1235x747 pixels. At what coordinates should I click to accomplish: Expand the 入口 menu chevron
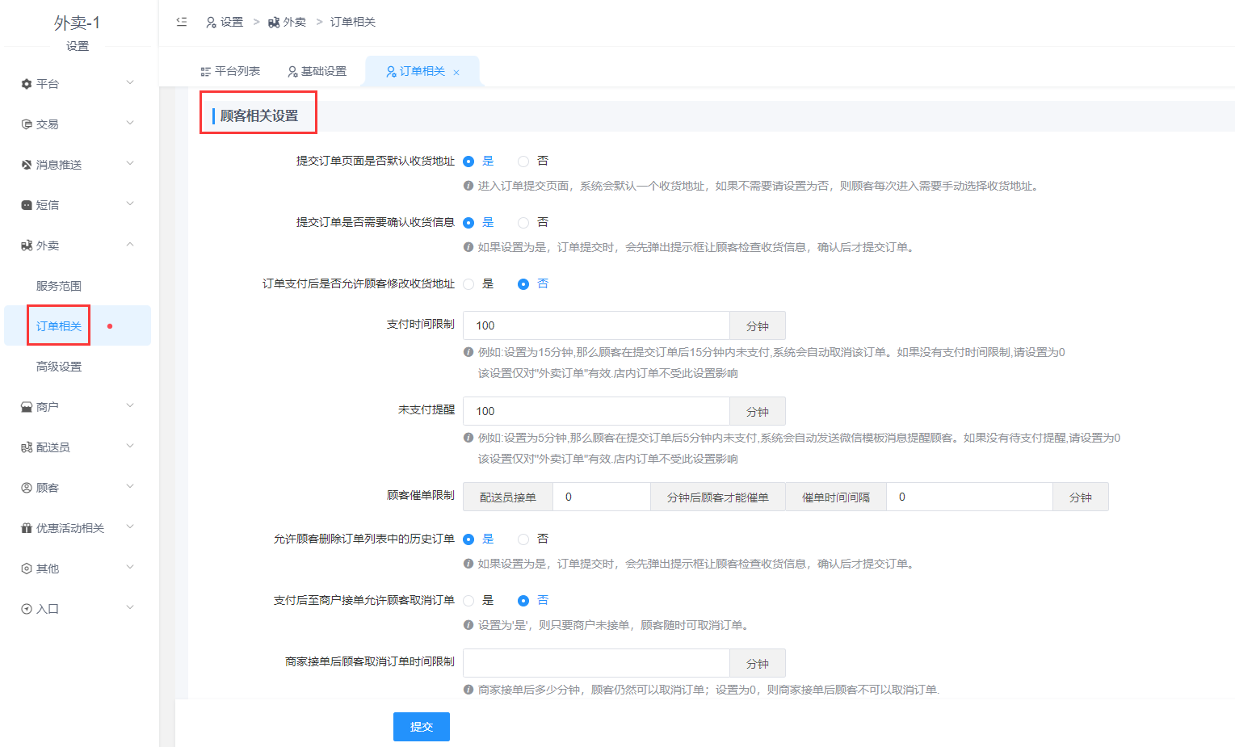pyautogui.click(x=130, y=607)
